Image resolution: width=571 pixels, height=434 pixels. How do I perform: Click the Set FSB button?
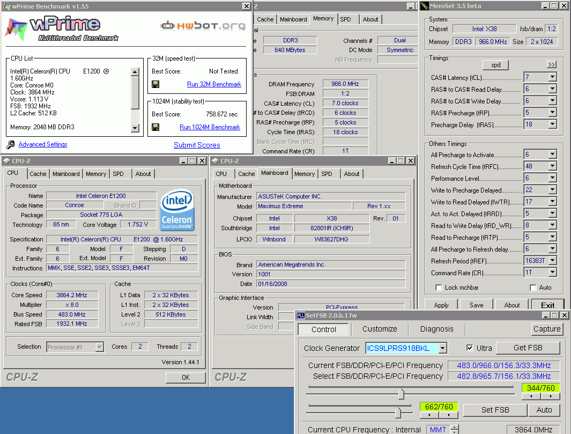point(495,410)
